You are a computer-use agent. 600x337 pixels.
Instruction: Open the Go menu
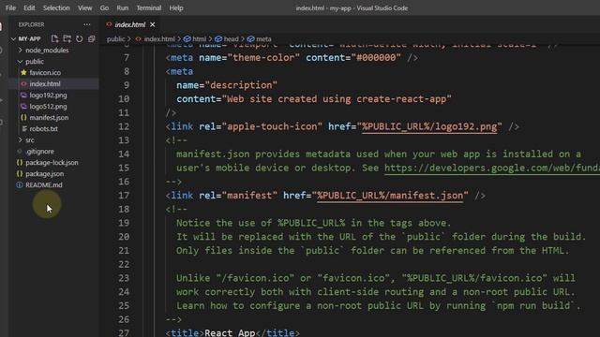(104, 7)
